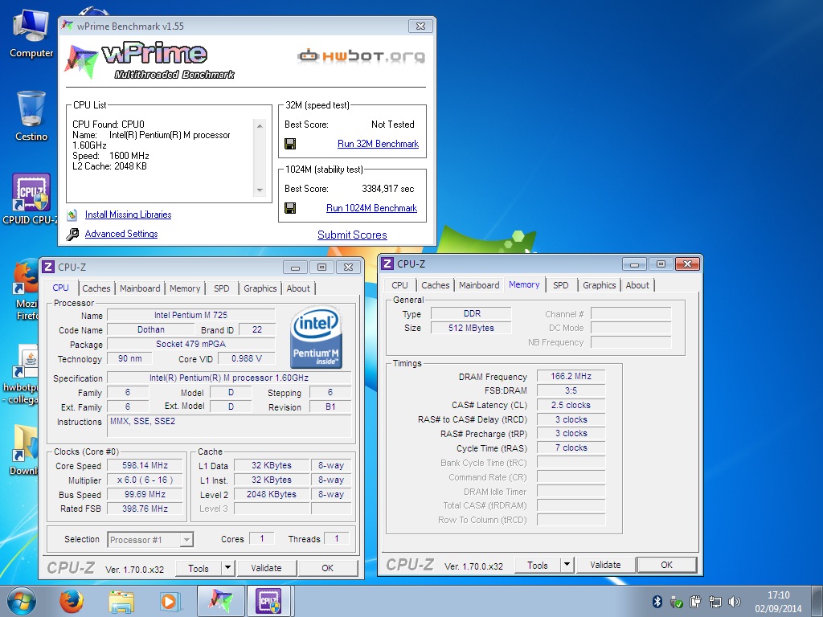Viewport: 823px width, 617px height.
Task: Open About tab in left CPU-Z window
Action: pyautogui.click(x=298, y=288)
